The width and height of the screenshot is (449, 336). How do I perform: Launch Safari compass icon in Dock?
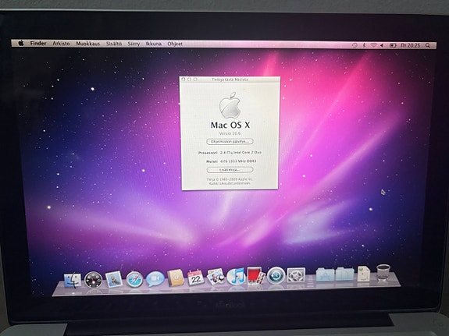pyautogui.click(x=134, y=279)
